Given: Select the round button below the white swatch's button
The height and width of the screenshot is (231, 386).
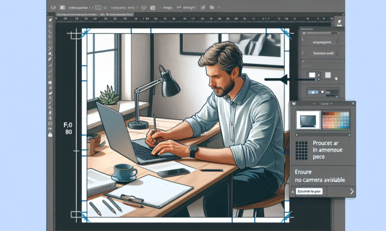Looking at the screenshot, I should pyautogui.click(x=318, y=79).
